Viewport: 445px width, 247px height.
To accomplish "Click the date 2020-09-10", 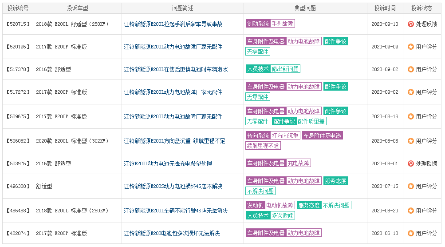I will [385, 24].
